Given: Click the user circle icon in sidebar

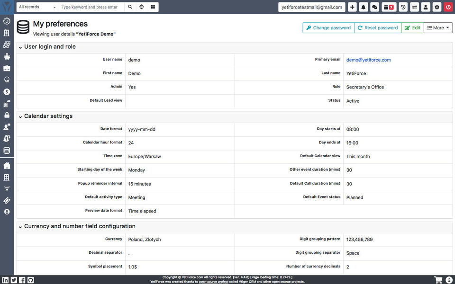Looking at the screenshot, I should pos(7,212).
